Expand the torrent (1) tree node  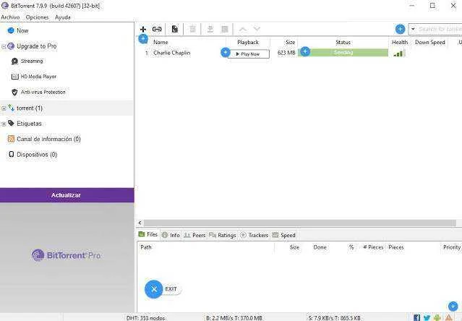pos(4,108)
